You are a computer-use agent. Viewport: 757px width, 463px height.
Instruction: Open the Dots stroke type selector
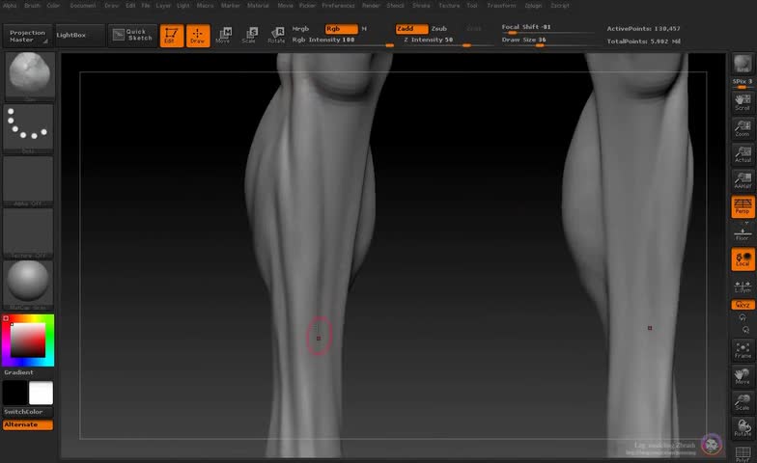(28, 127)
